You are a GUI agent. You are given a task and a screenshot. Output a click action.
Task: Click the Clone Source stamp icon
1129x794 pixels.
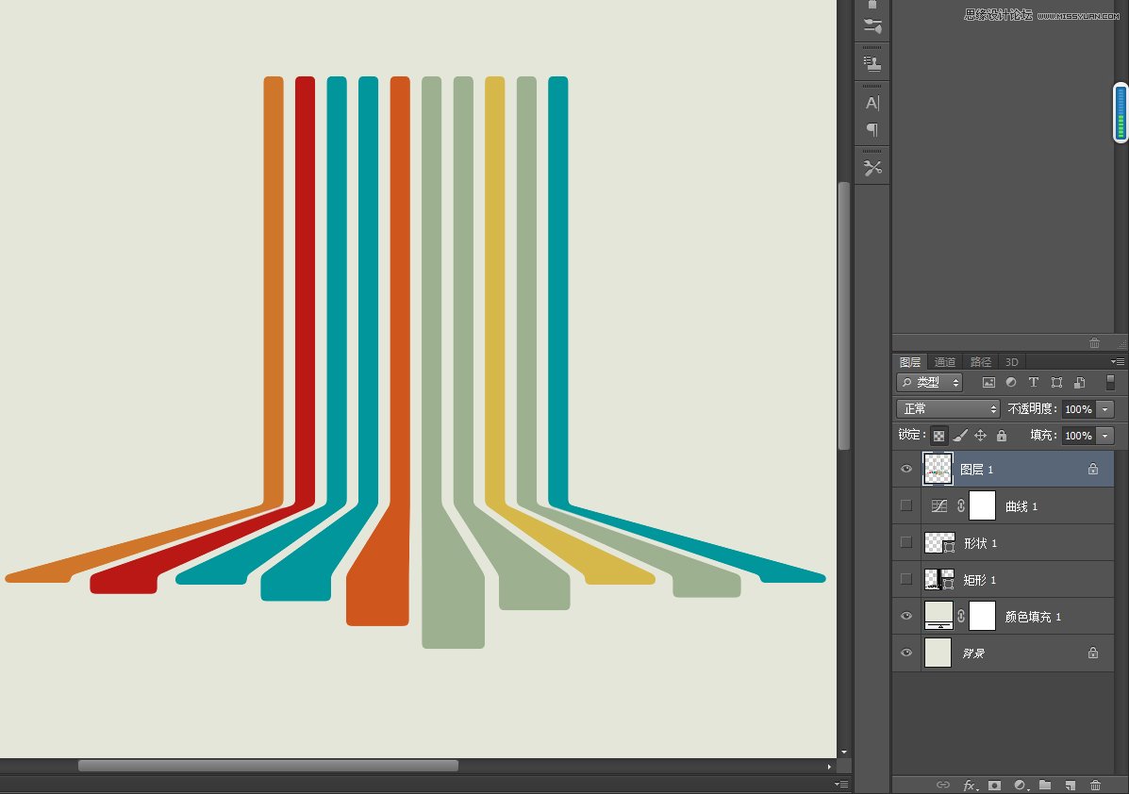(x=872, y=64)
